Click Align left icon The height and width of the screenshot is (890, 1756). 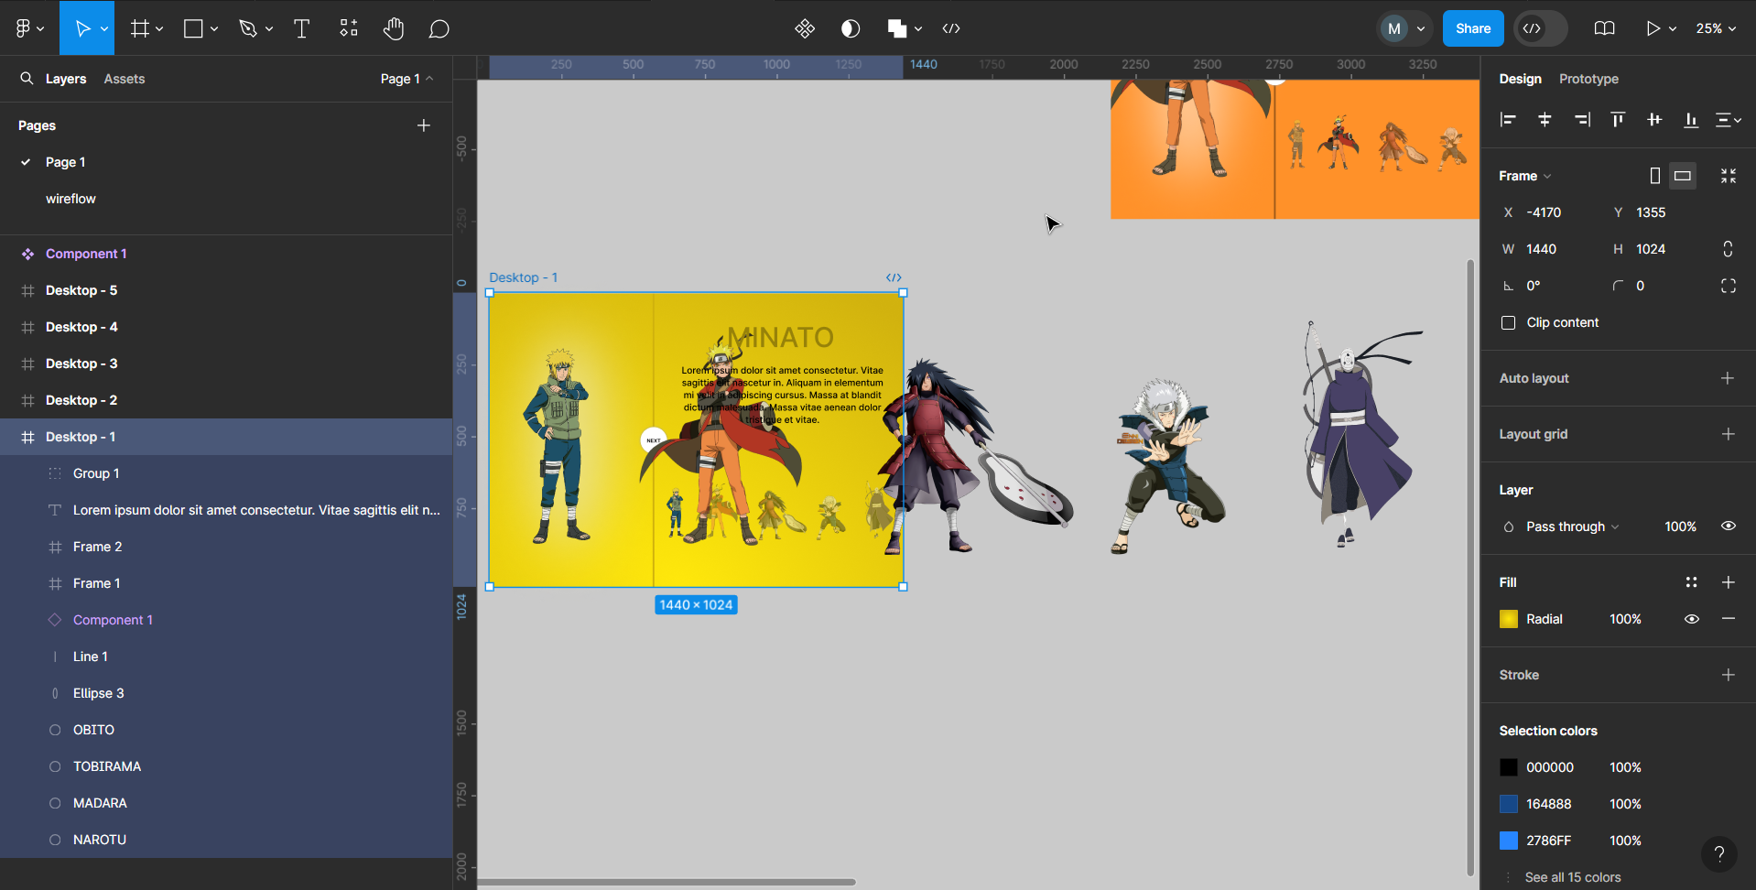[x=1508, y=120]
